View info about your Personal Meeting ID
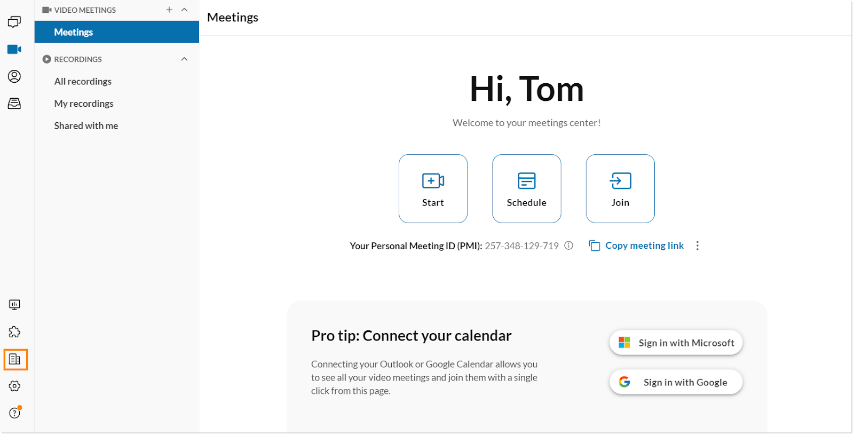This screenshot has height=435, width=854. [568, 246]
